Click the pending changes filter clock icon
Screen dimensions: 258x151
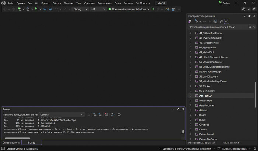196,21
